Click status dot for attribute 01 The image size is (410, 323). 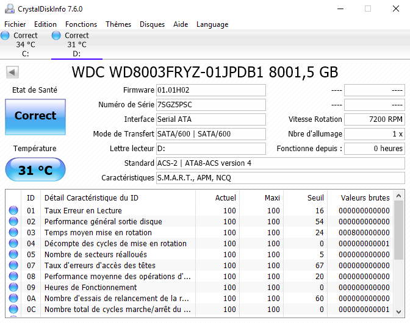coord(13,210)
